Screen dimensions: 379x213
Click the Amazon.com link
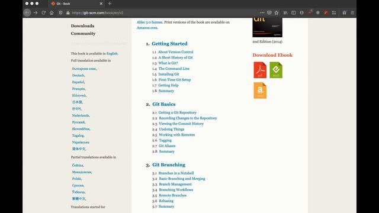(147, 28)
